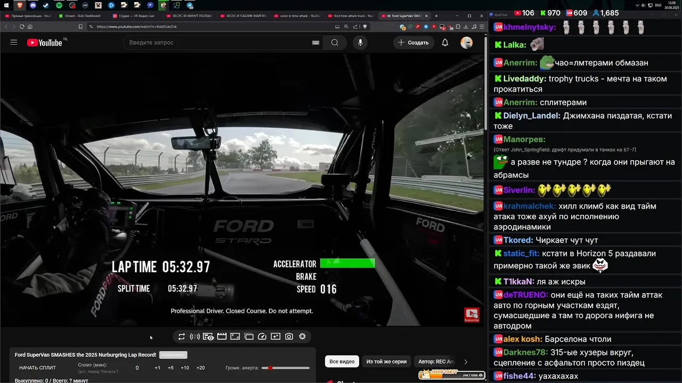682x383 pixels.
Task: Add +5 minutes to split
Action: tap(170, 368)
